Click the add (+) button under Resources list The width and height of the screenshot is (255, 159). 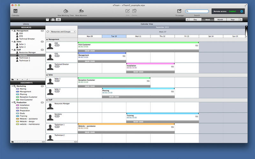(x=17, y=79)
